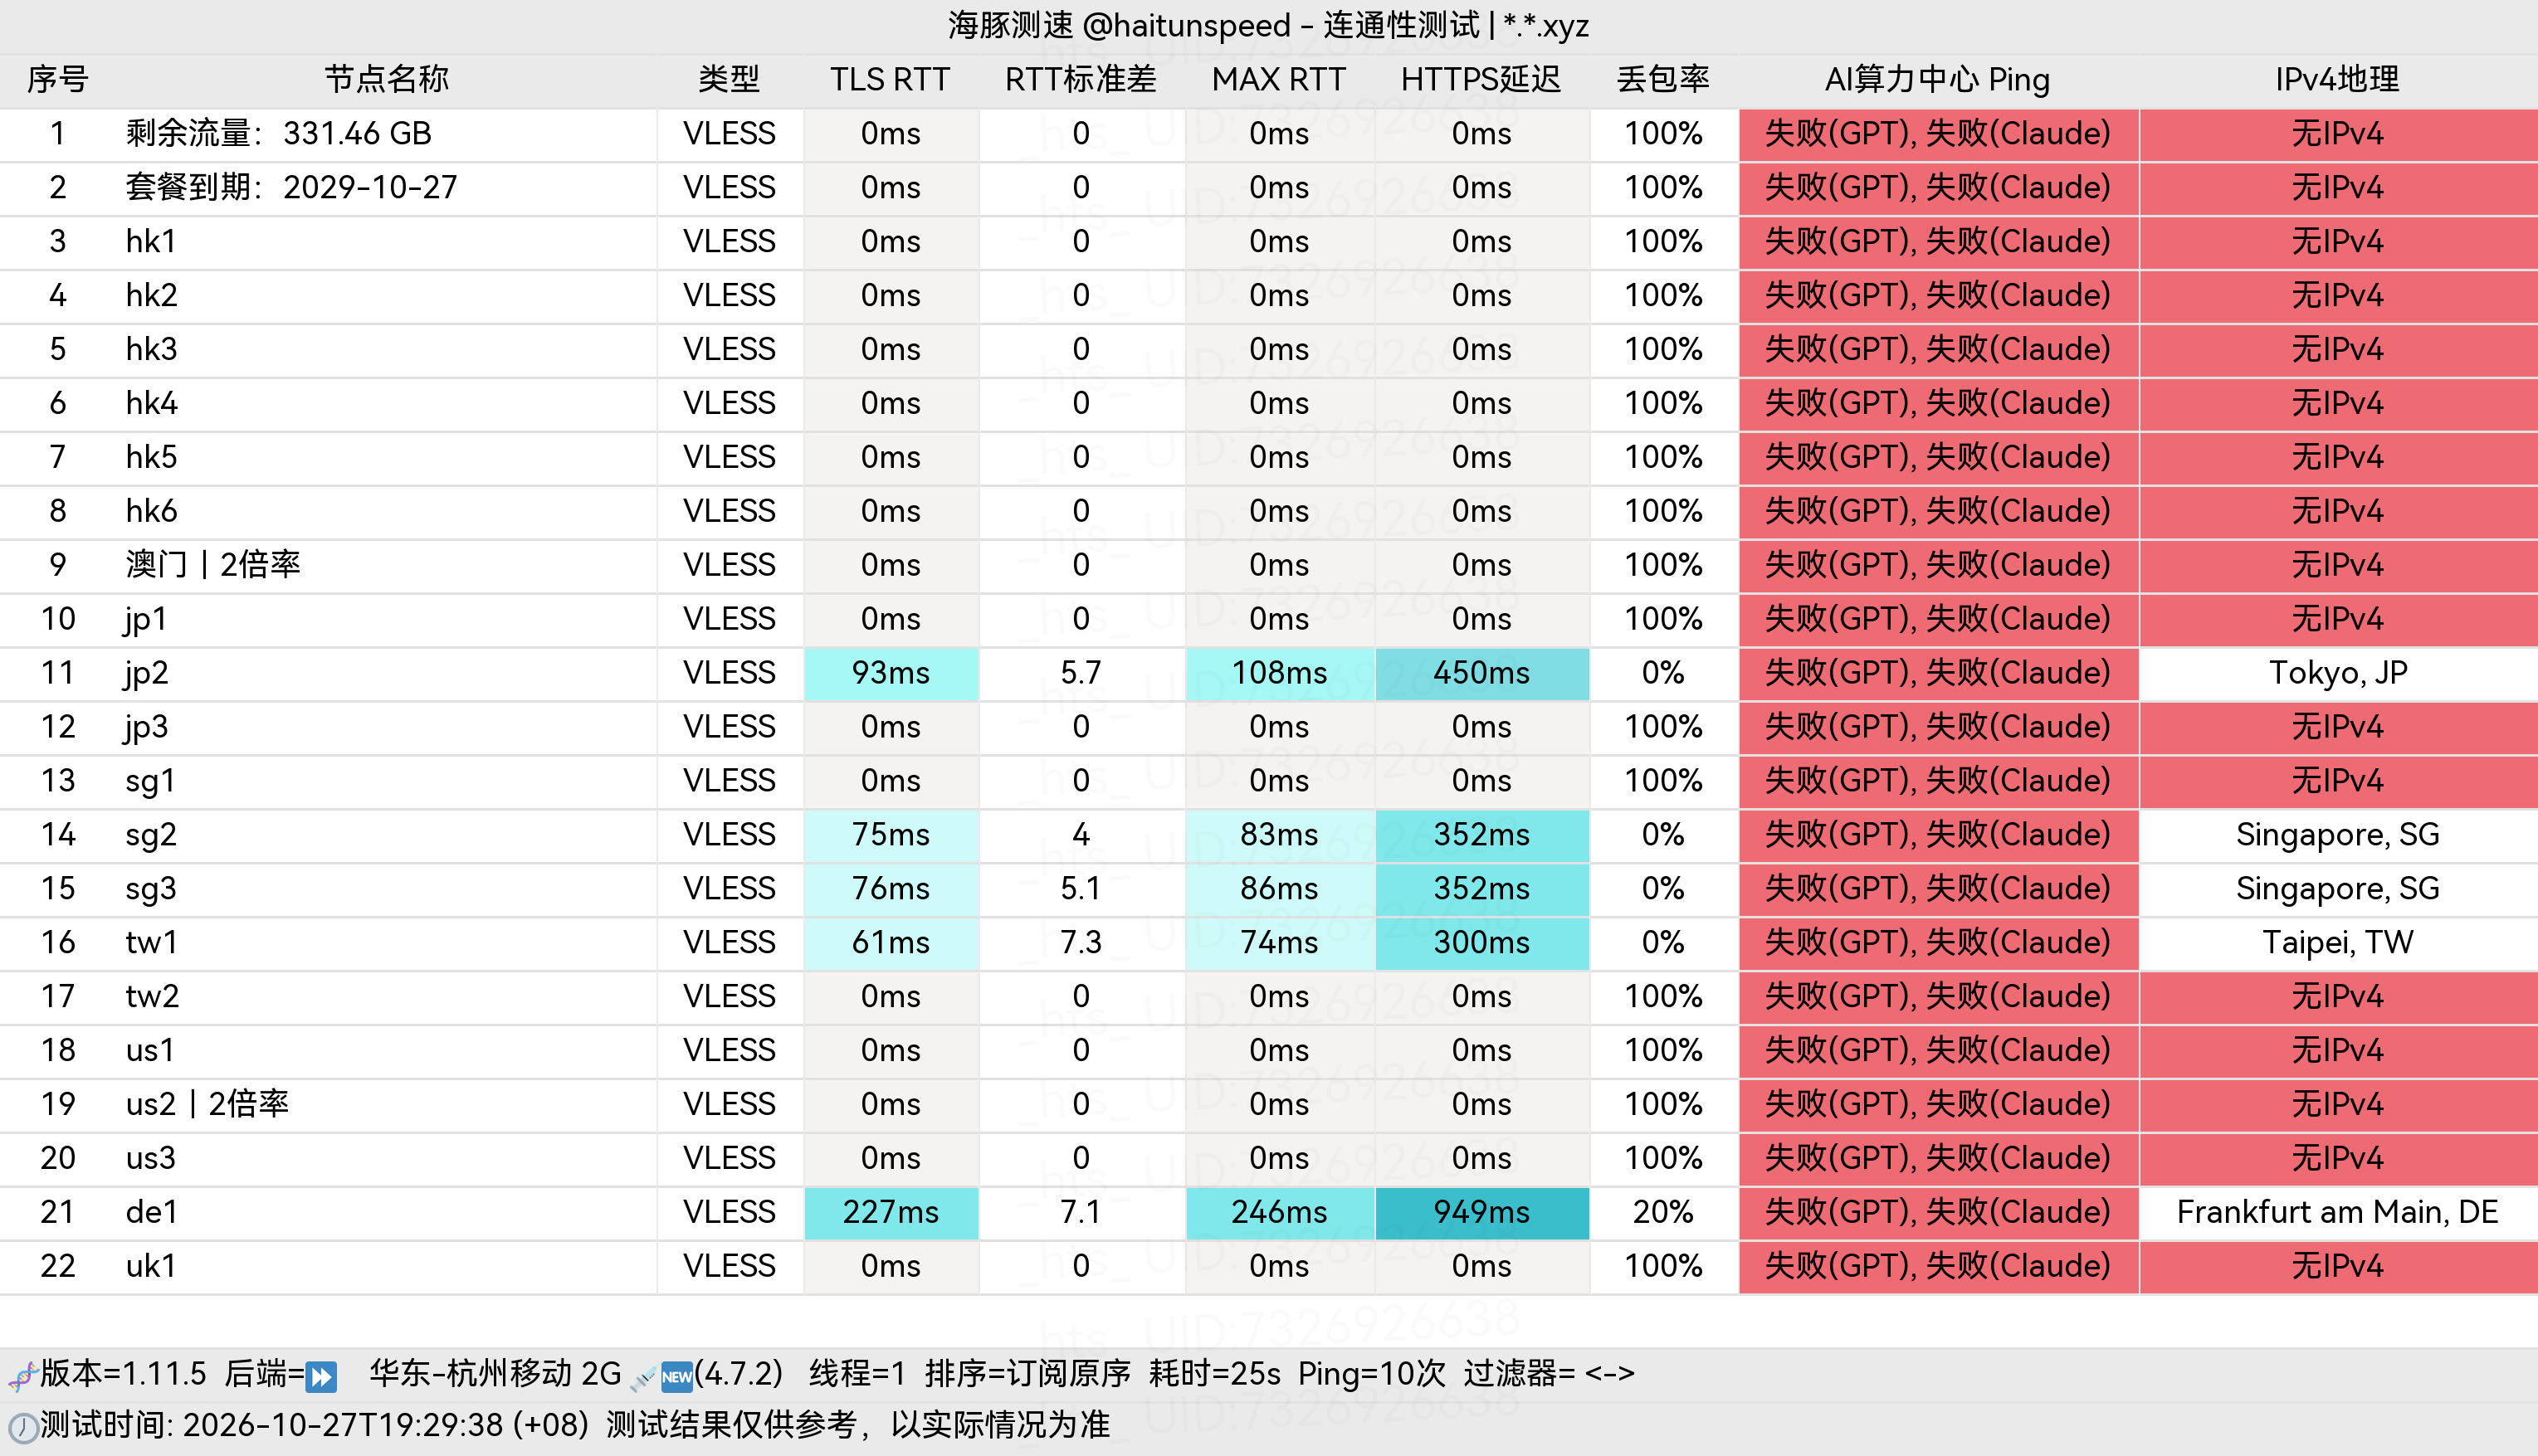This screenshot has width=2538, height=1456.
Task: Click the 节点名称 column header
Action: (386, 79)
